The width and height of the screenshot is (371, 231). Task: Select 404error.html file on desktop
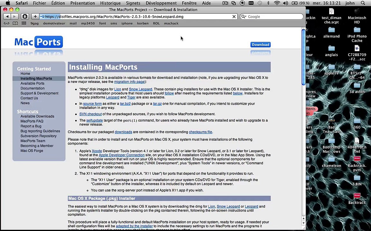[x=357, y=145]
